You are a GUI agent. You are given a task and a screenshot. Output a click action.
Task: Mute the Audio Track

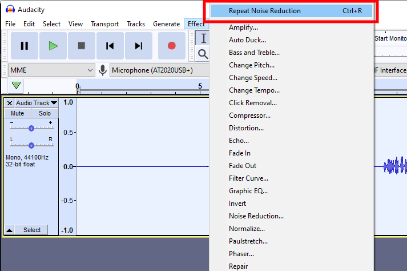[x=17, y=113]
